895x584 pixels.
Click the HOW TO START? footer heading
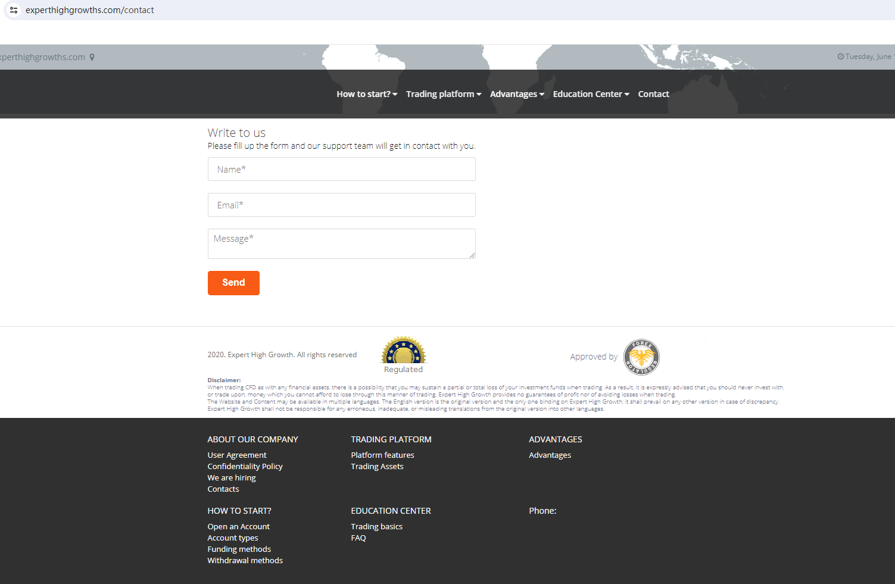click(239, 511)
